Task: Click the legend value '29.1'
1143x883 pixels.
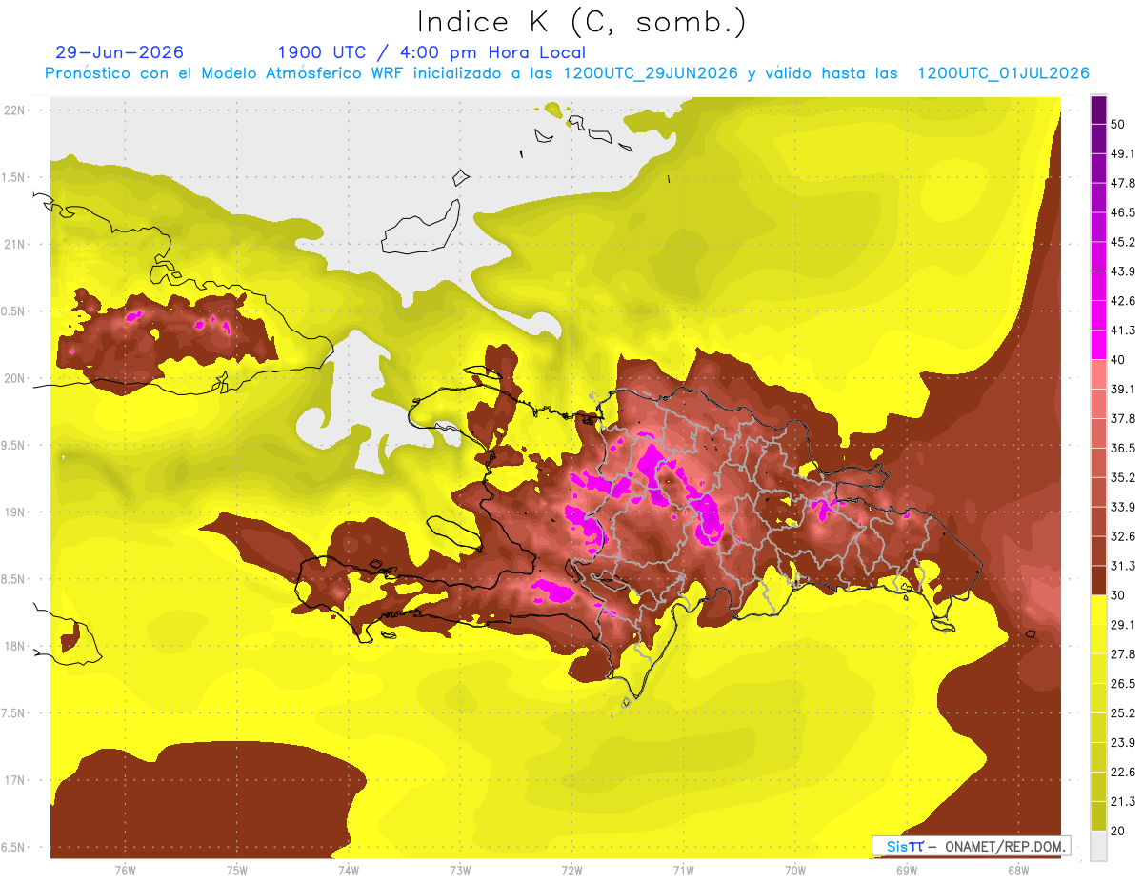Action: coord(1122,625)
